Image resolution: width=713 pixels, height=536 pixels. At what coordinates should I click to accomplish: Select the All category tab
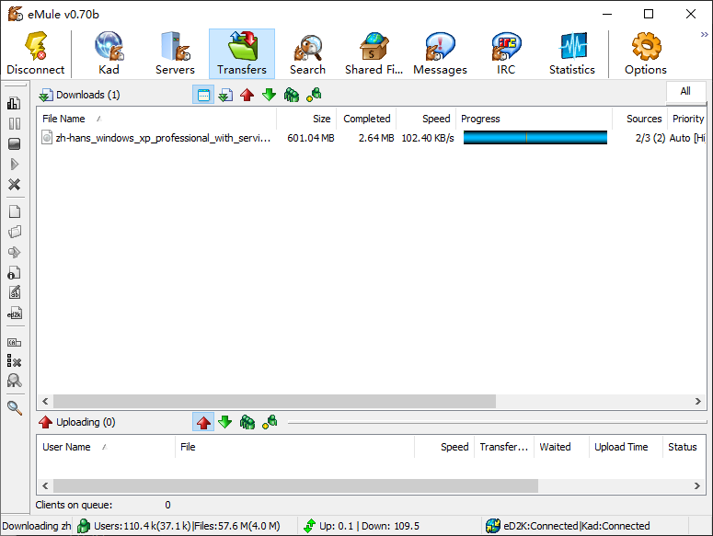[x=685, y=92]
